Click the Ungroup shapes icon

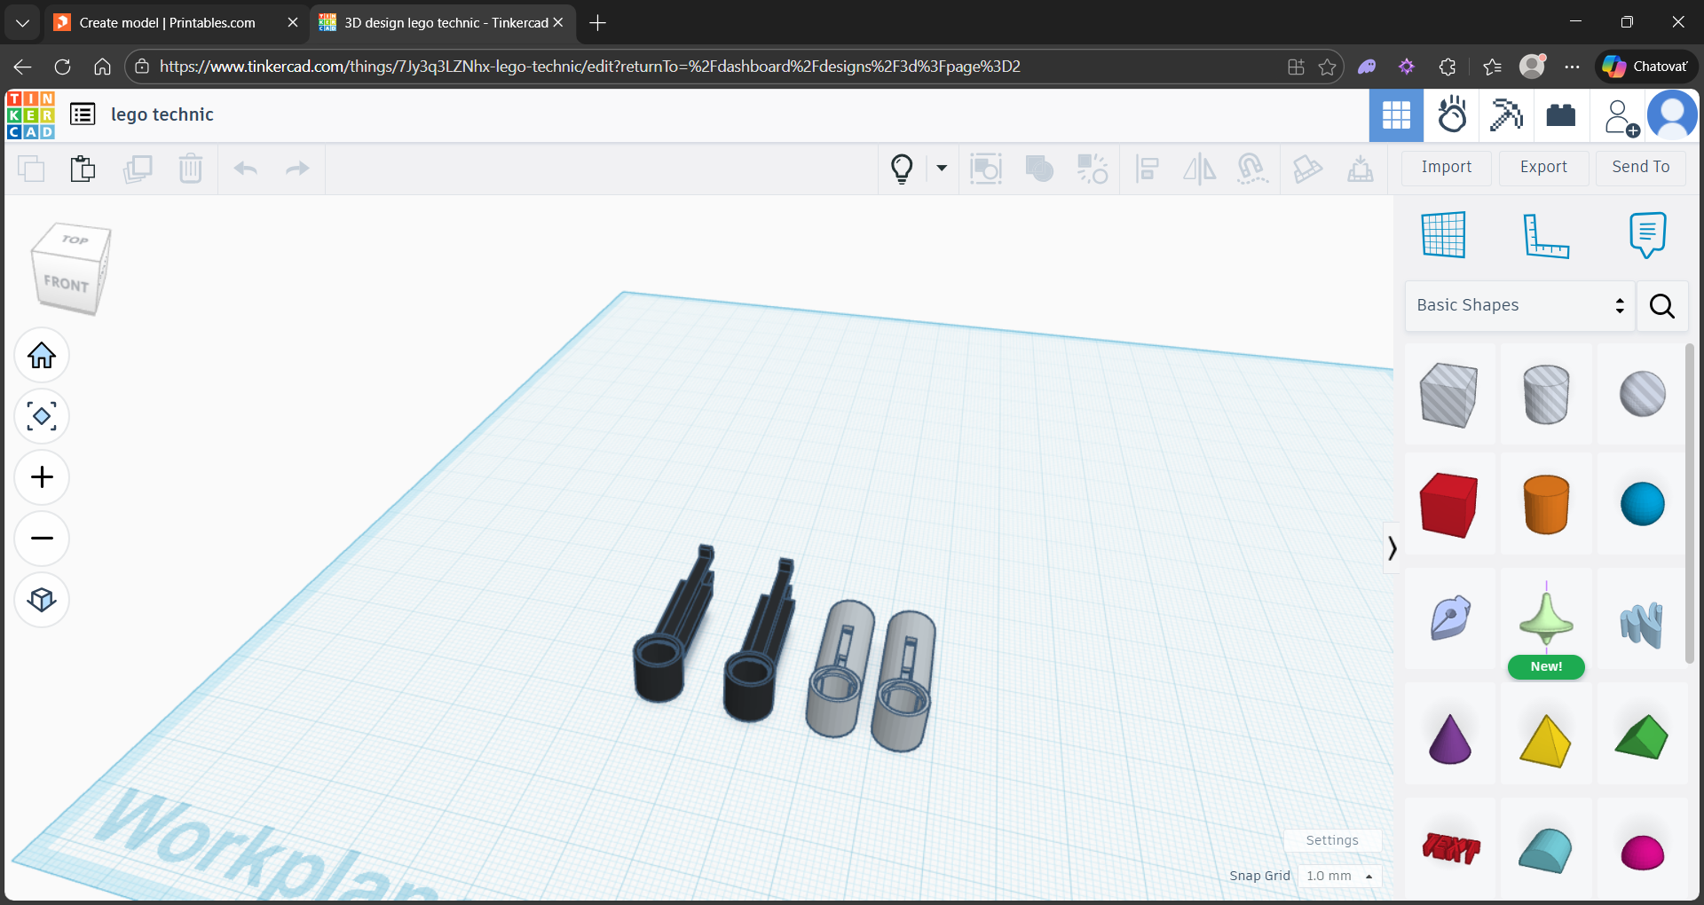click(x=1093, y=168)
